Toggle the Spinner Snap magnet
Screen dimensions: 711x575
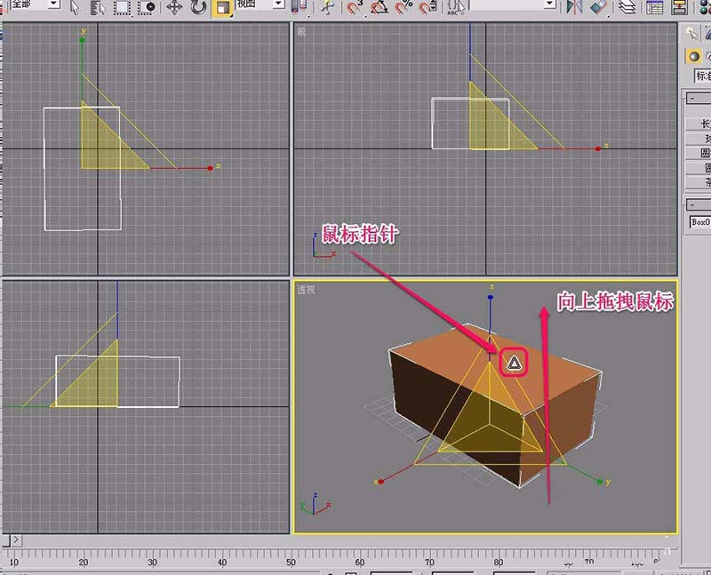click(427, 7)
